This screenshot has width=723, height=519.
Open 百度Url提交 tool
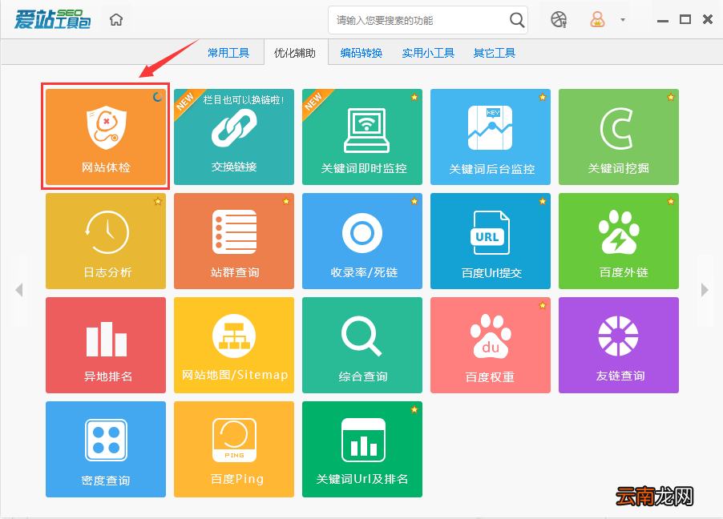pos(490,241)
